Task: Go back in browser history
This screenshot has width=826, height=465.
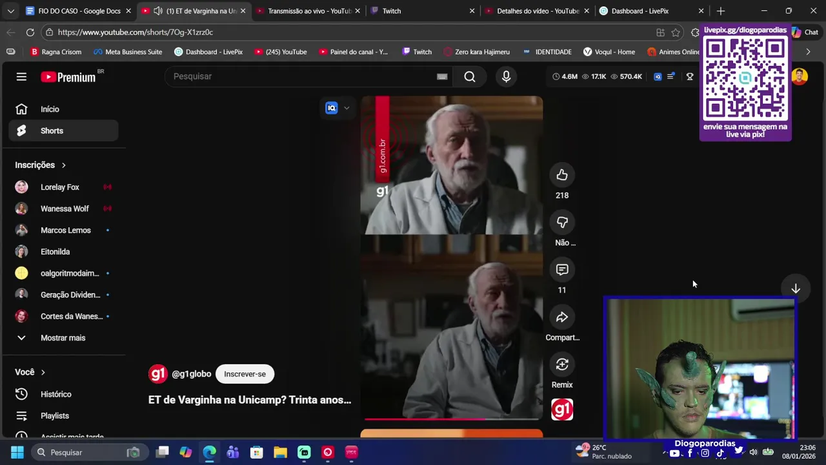Action: [x=11, y=32]
